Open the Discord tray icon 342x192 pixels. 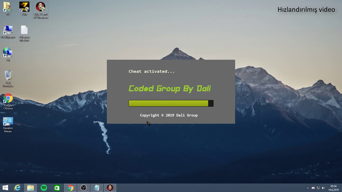[313, 188]
